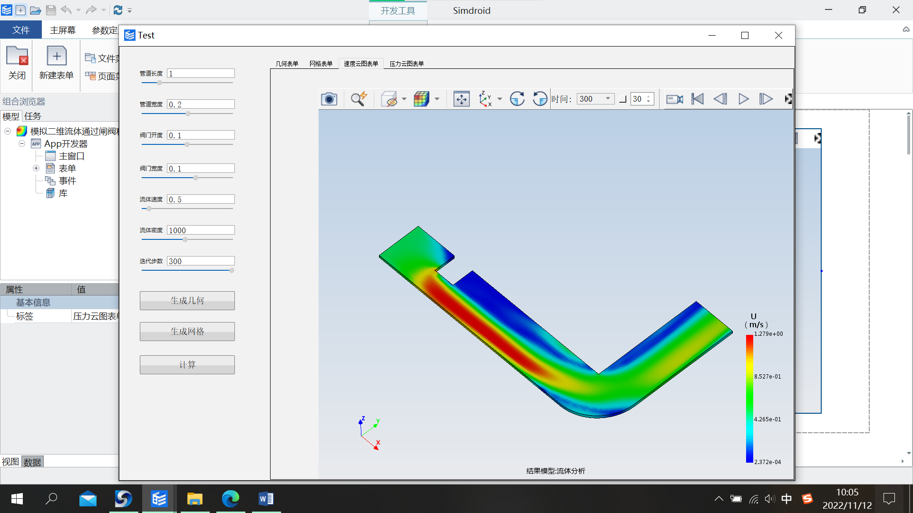Screen dimensions: 913x513
Task: Open the Windows Start menu
Action: coord(17,499)
